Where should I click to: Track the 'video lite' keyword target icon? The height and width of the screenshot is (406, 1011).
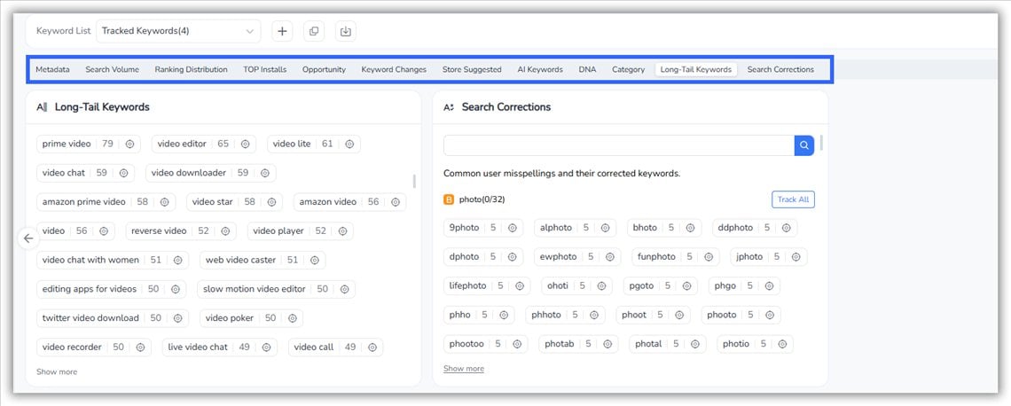[x=349, y=144]
